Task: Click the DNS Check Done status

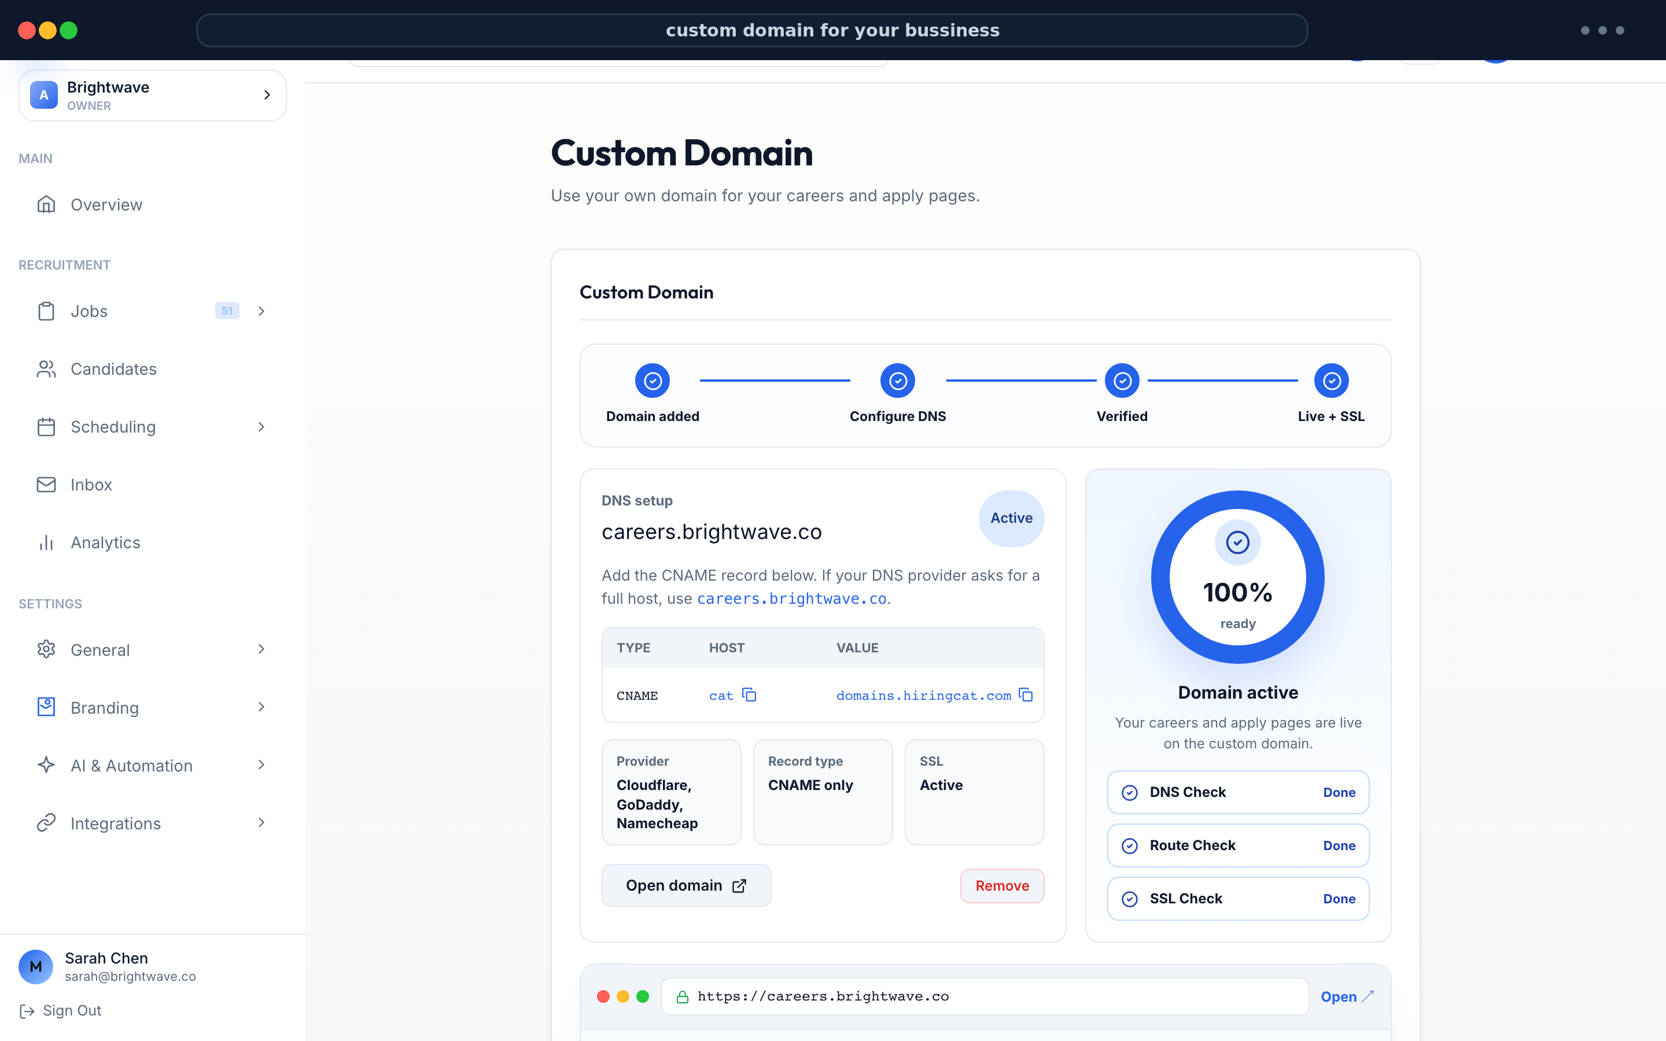Action: tap(1339, 792)
